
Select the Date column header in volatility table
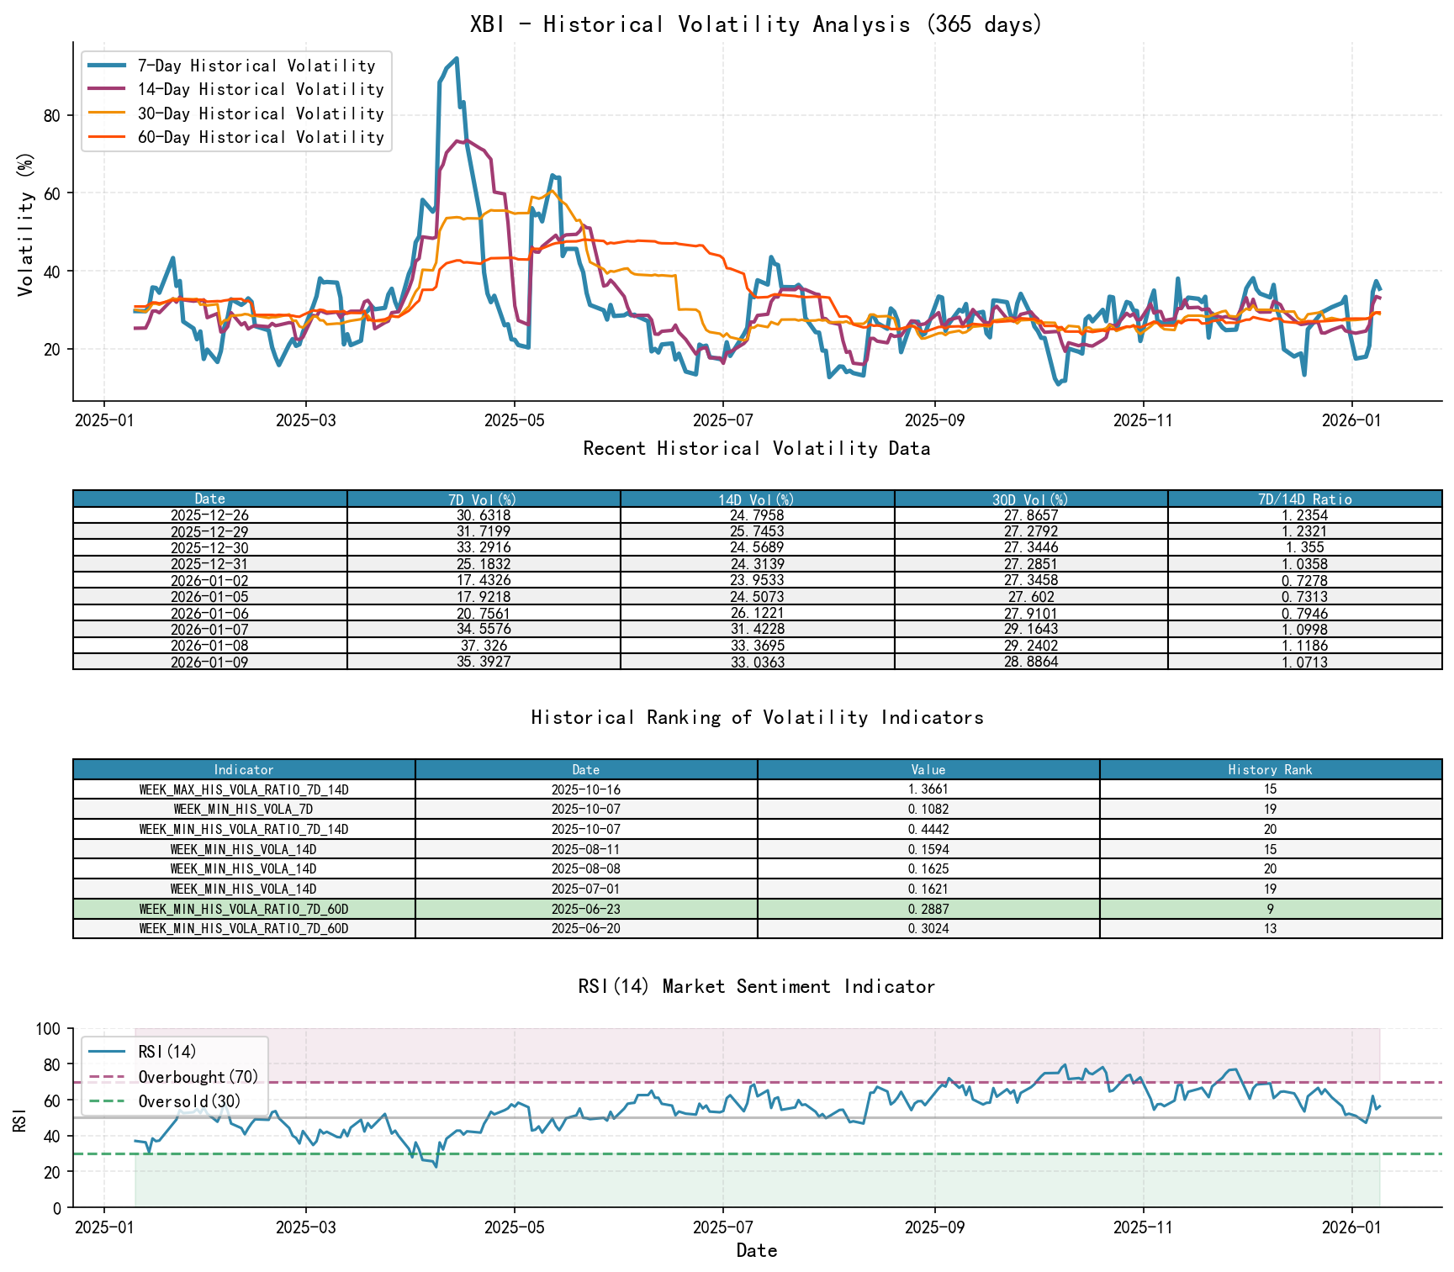209,498
